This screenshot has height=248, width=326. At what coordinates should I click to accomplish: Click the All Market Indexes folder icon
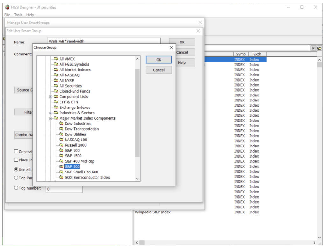coord(56,69)
